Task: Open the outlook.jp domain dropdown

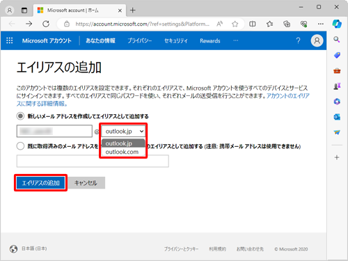Action: (x=123, y=132)
